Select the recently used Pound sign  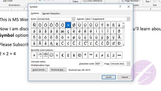click(x=68, y=55)
